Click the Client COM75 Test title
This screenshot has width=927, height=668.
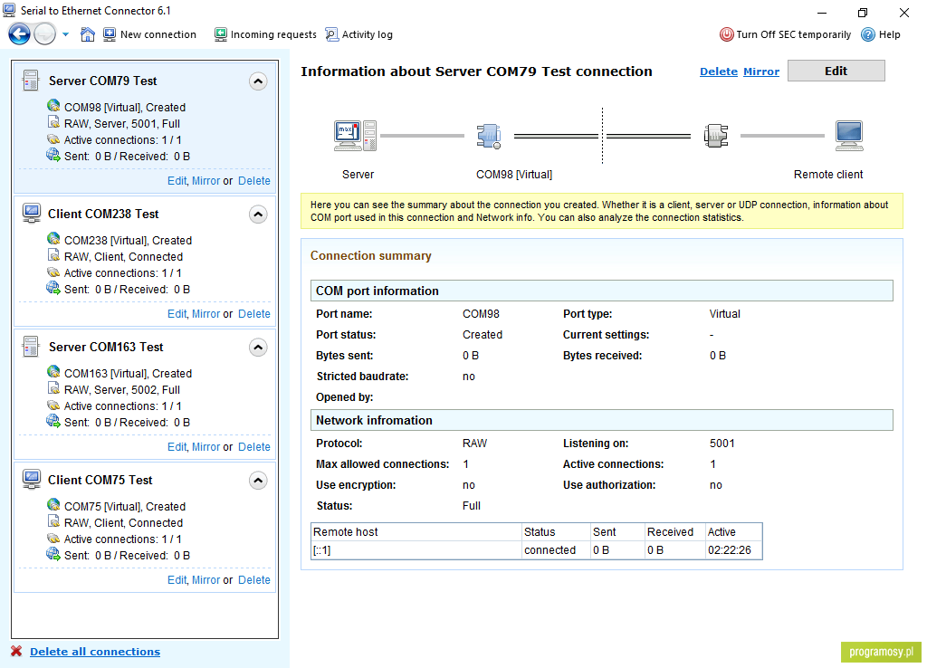pyautogui.click(x=100, y=480)
